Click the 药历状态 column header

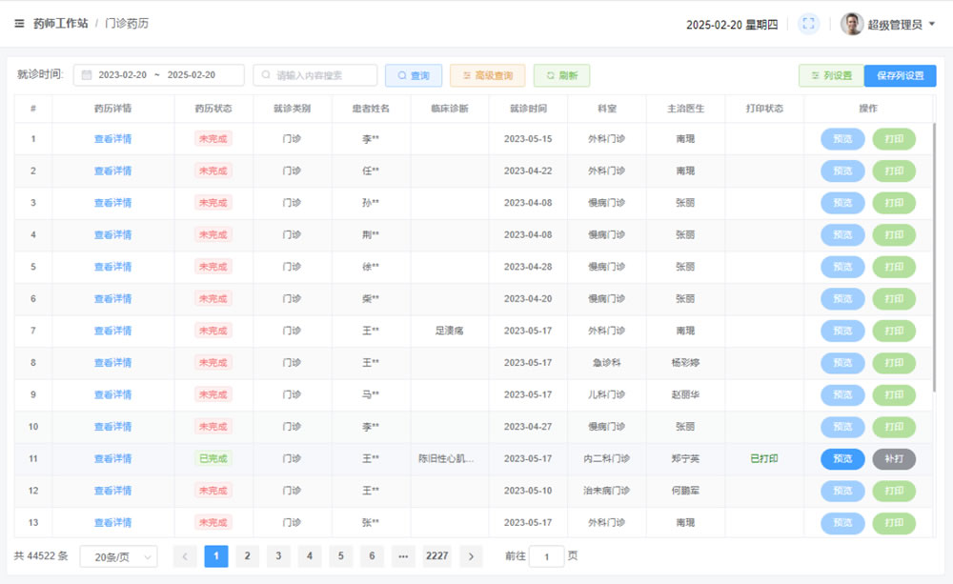pos(213,109)
